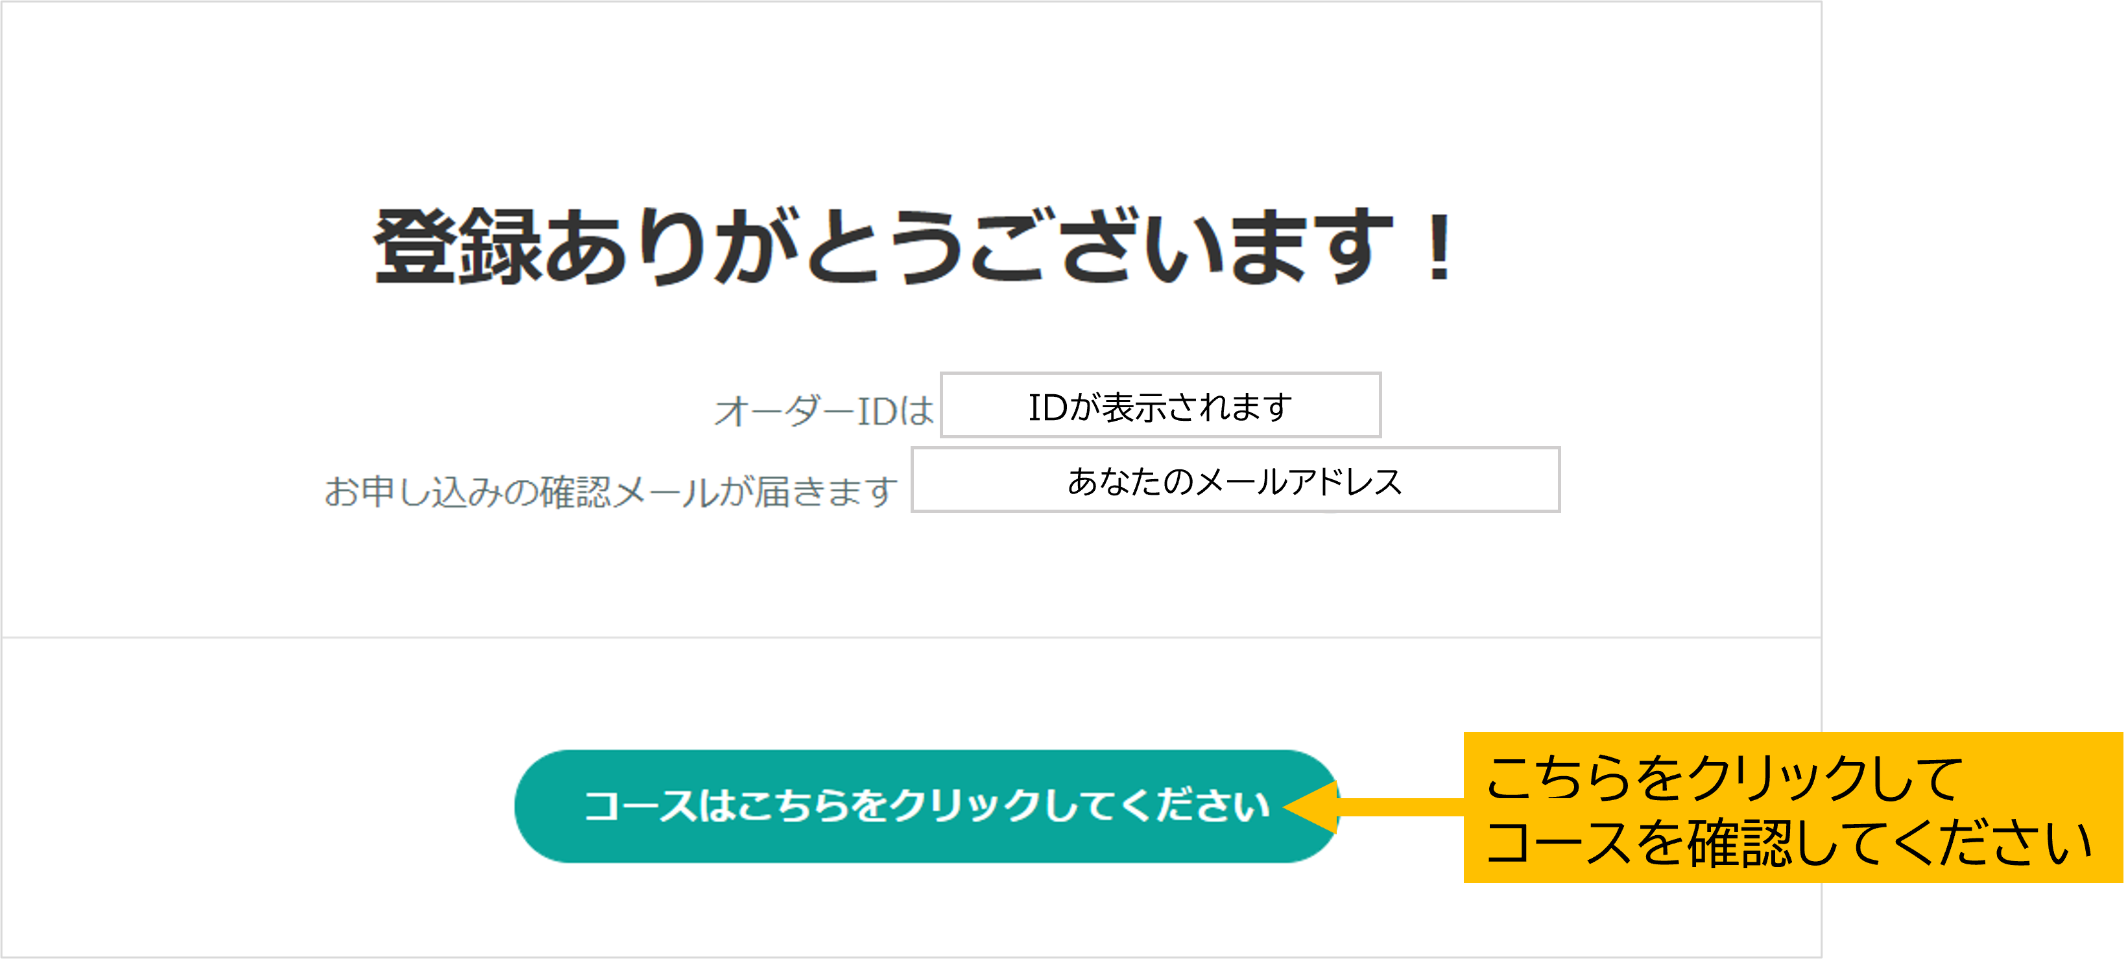Click blank area left of green button
The image size is (2128, 959).
point(256,806)
